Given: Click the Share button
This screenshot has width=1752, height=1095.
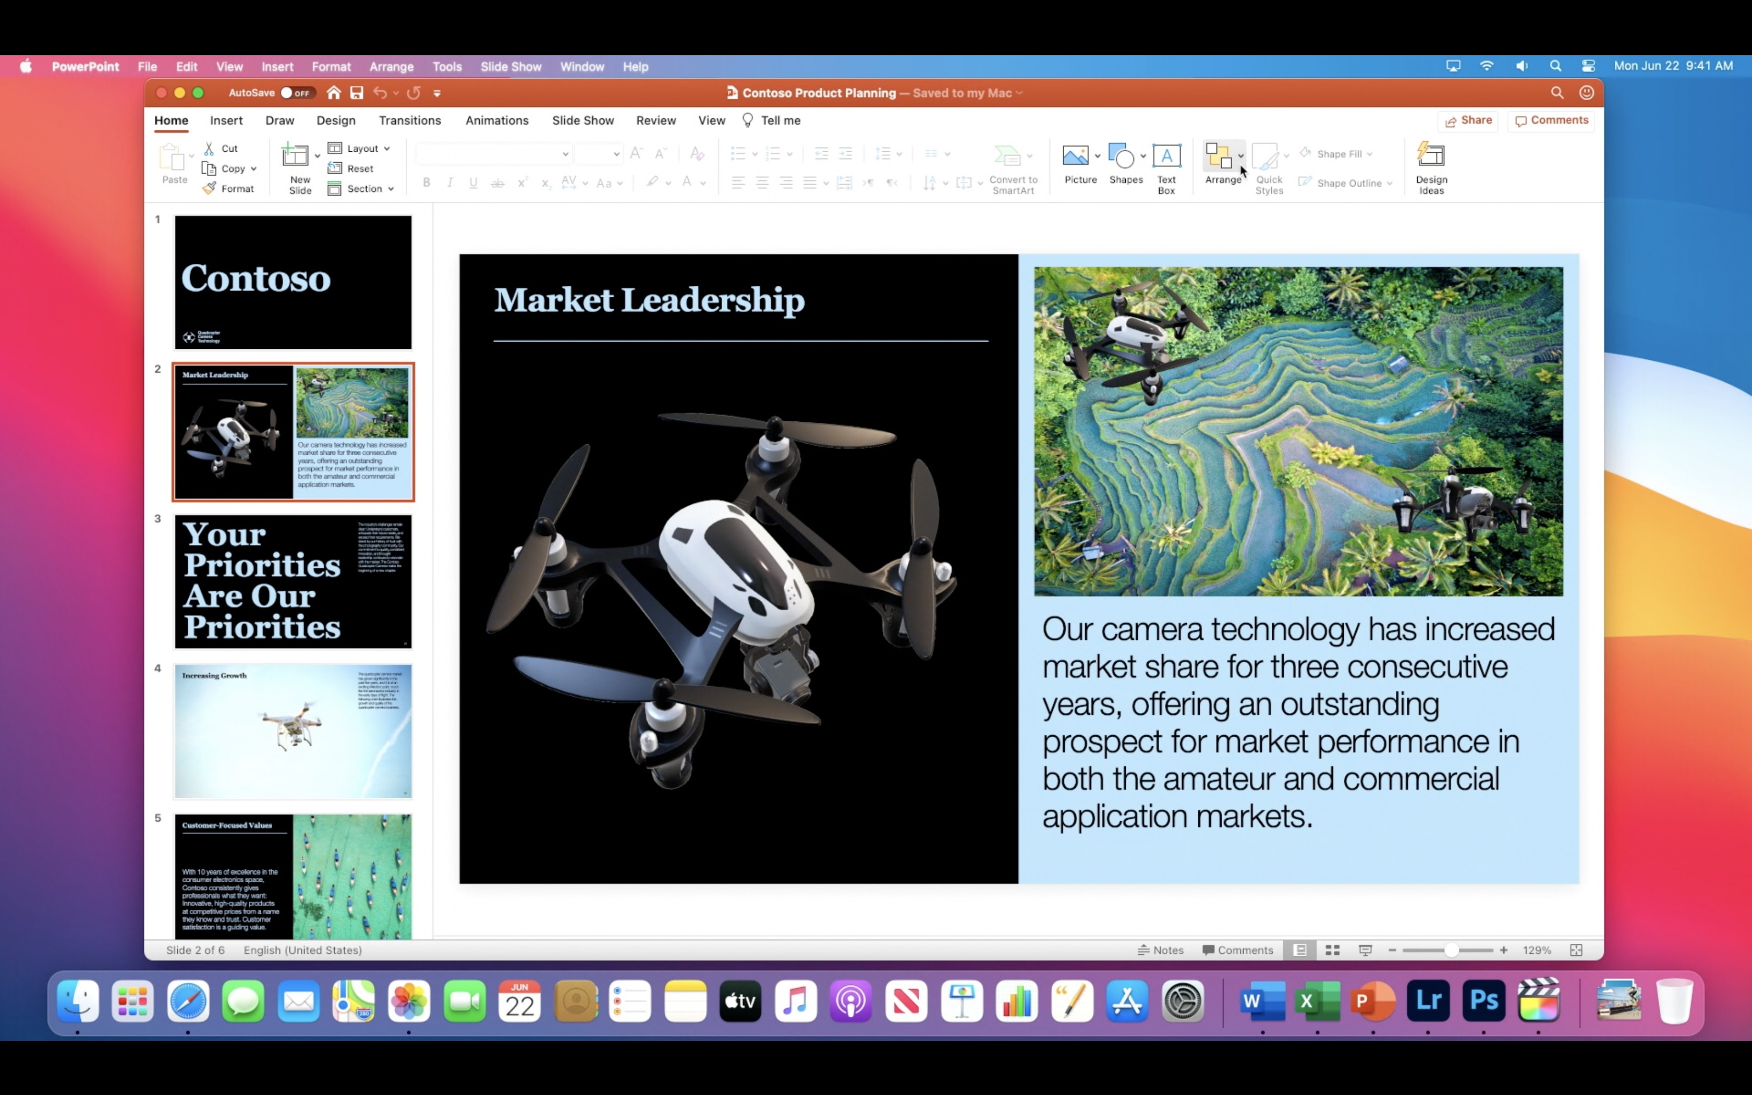Looking at the screenshot, I should coord(1468,120).
